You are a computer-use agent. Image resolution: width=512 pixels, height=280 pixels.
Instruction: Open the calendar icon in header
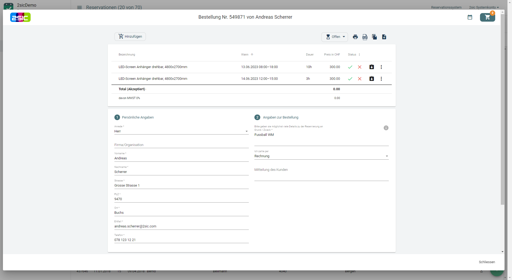tap(470, 17)
